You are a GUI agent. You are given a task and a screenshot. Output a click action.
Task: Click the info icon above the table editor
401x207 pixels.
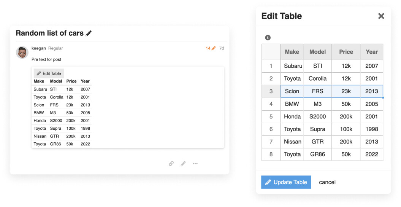click(x=268, y=38)
